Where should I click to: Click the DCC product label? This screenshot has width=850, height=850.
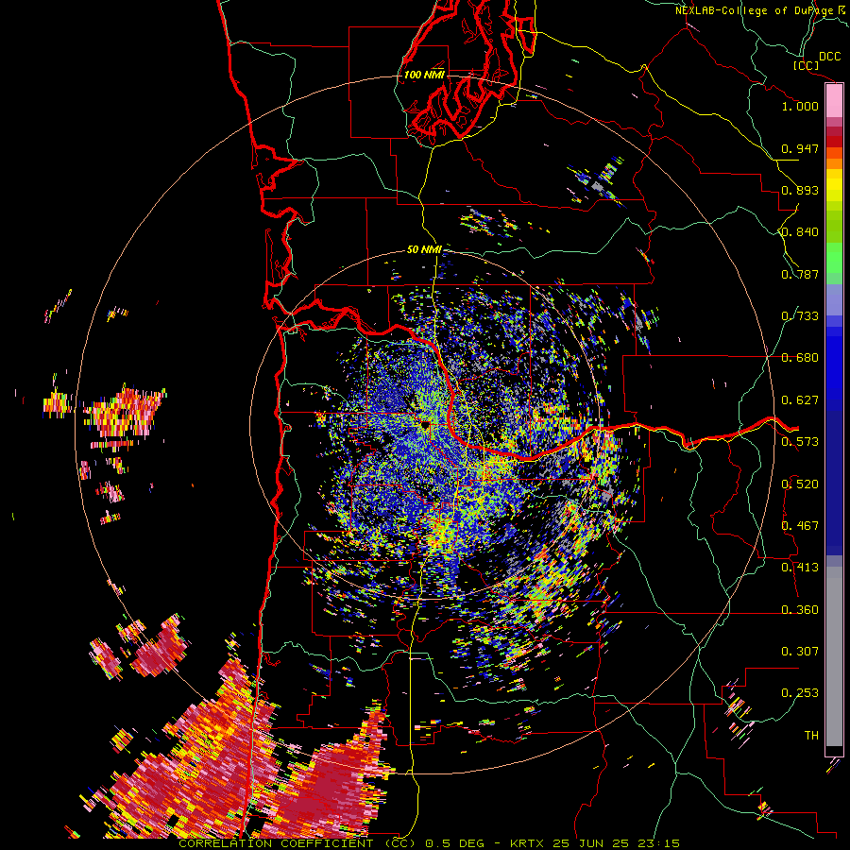pos(829,57)
